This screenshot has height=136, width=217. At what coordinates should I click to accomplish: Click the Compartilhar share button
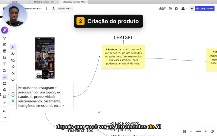[205, 9]
